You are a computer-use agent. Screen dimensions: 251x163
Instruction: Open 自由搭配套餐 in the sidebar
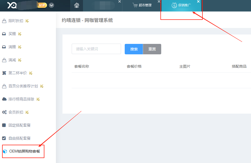(x=19, y=138)
